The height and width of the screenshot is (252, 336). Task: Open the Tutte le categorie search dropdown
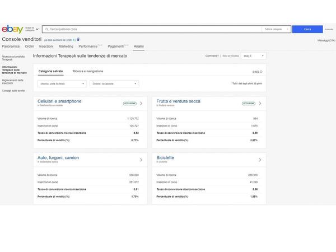pyautogui.click(x=276, y=29)
